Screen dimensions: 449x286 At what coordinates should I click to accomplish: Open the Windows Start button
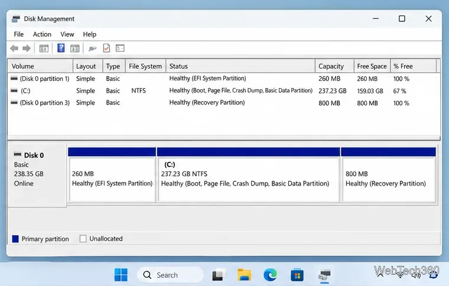pyautogui.click(x=121, y=275)
